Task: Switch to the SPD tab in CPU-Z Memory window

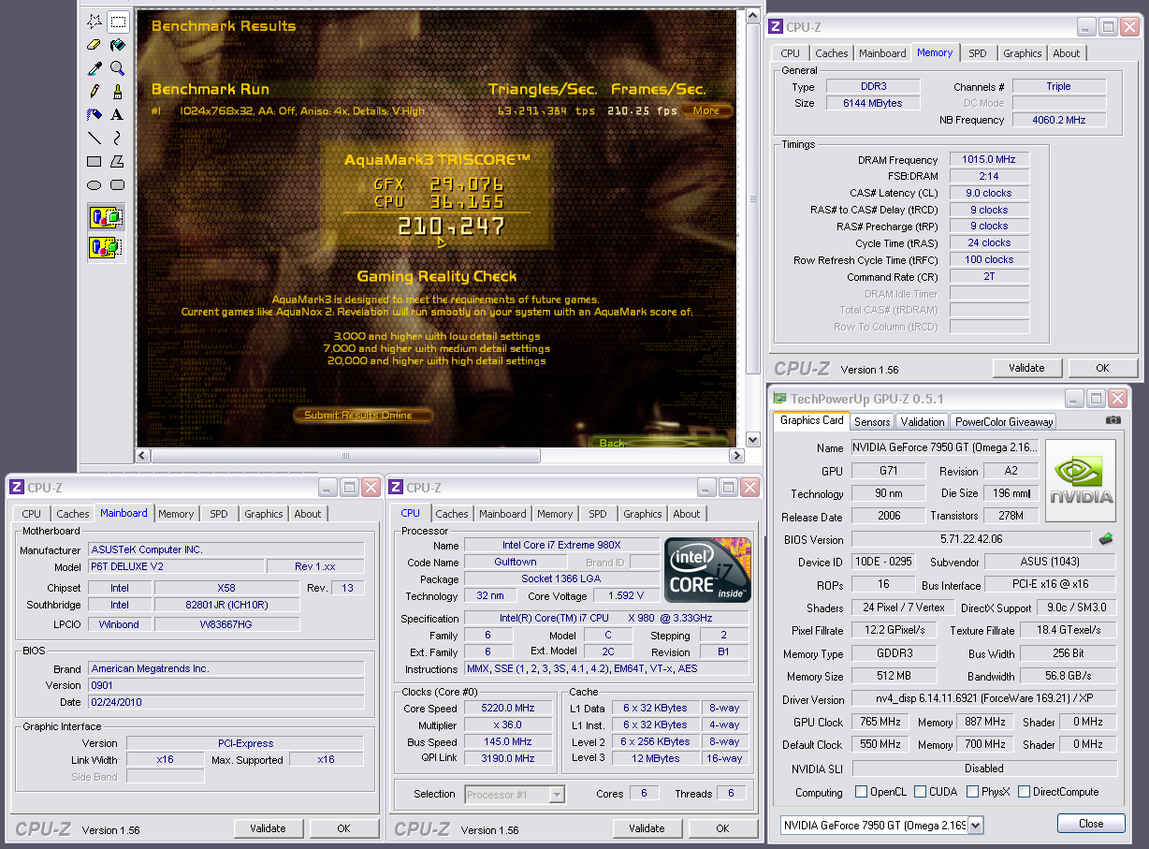Action: pos(977,53)
